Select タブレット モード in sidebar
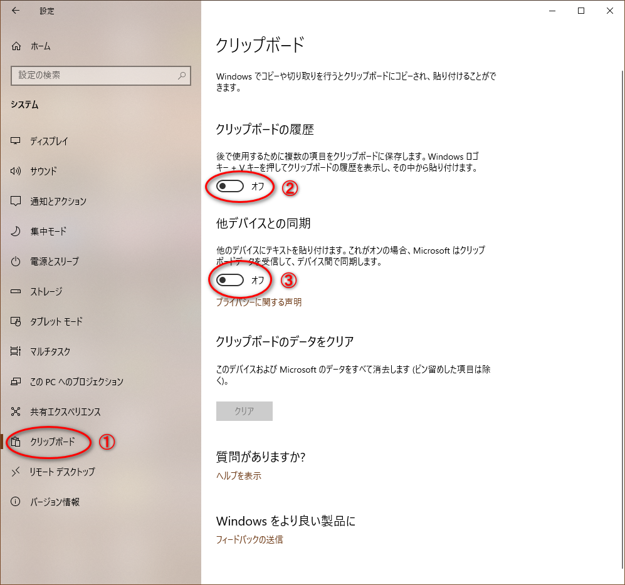The width and height of the screenshot is (625, 585). coord(56,322)
